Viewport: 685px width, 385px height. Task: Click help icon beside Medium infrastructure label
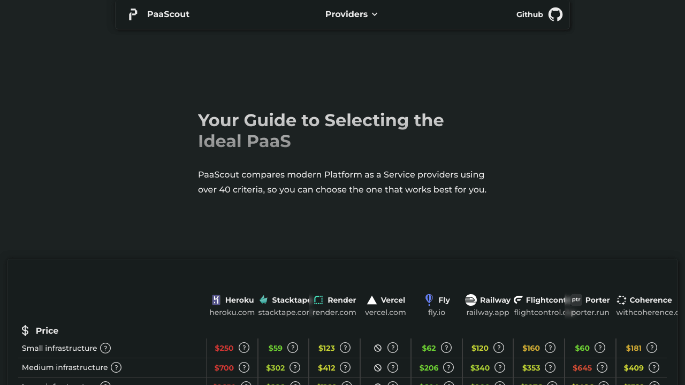click(x=116, y=367)
